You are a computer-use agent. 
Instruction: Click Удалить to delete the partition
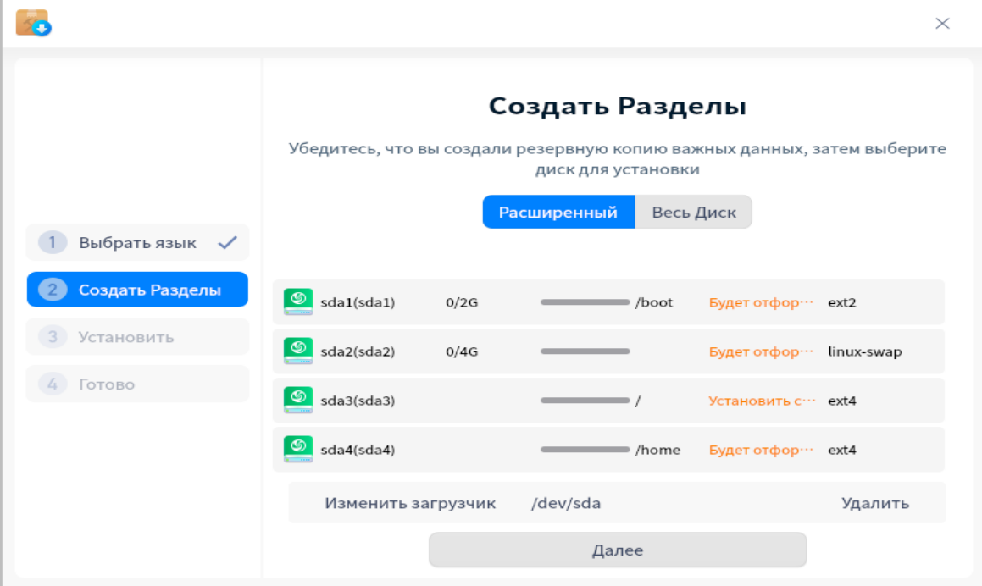[874, 503]
